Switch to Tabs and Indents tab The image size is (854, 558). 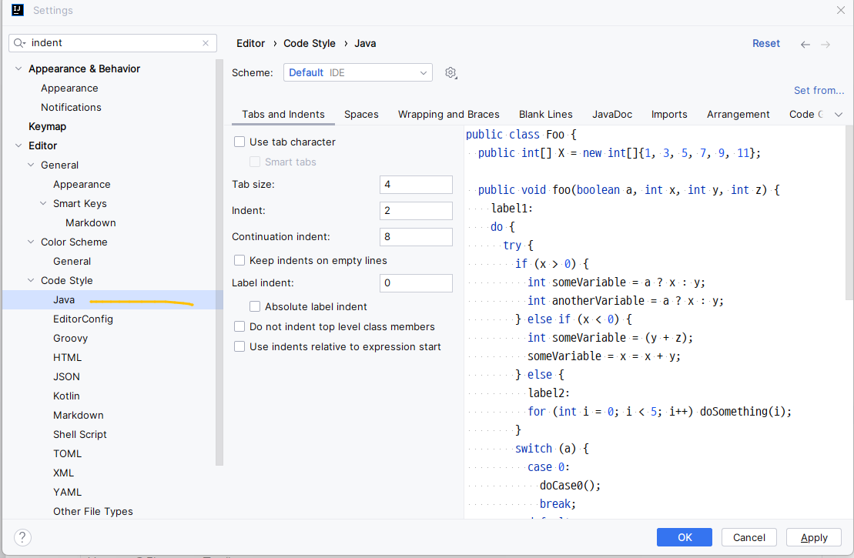283,115
